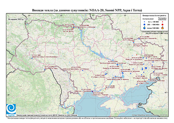Select blue marker near Ivano-Frankivsk cement plant

32,58
